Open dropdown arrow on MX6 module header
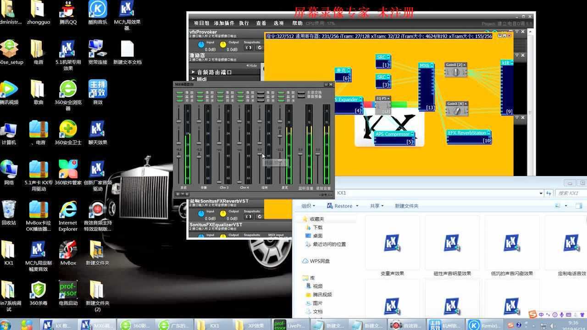 point(432,66)
